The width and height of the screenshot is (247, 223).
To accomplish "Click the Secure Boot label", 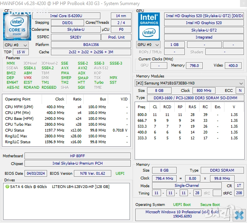I will (210, 204).
